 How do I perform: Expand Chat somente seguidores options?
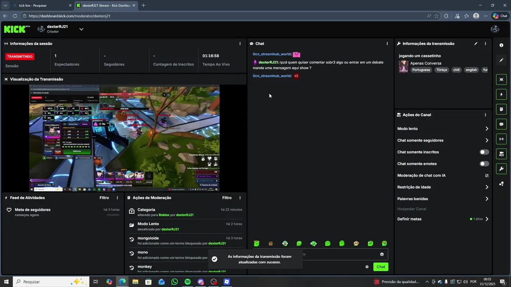point(487,140)
